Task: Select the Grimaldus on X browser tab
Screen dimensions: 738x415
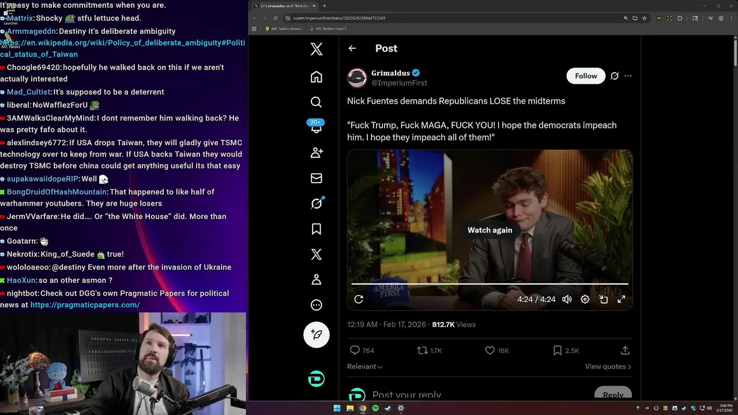Action: [x=284, y=6]
